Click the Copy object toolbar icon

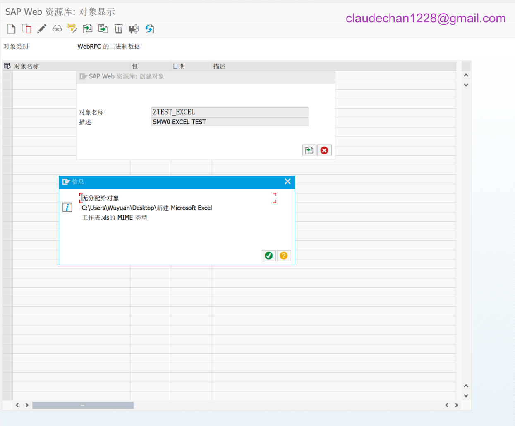coord(26,28)
